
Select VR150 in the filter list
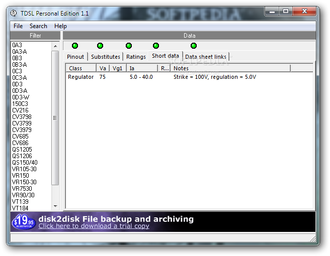point(21,175)
